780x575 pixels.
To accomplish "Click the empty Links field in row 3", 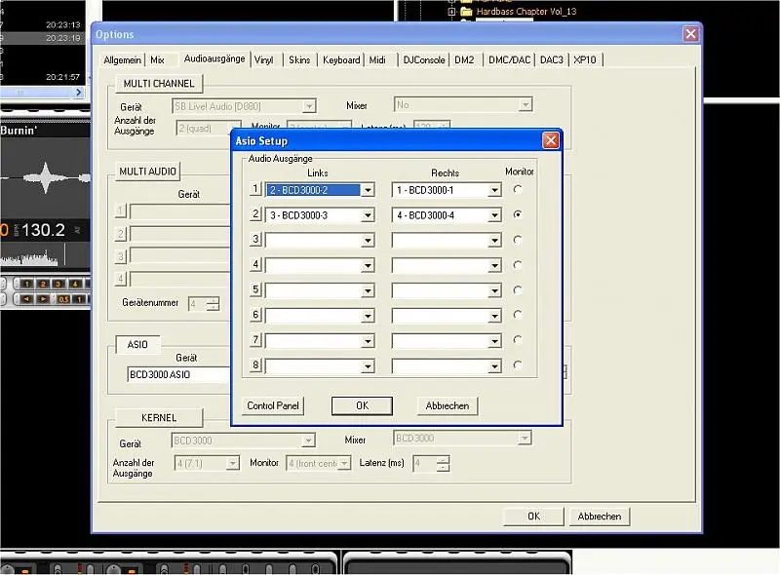I will (312, 240).
